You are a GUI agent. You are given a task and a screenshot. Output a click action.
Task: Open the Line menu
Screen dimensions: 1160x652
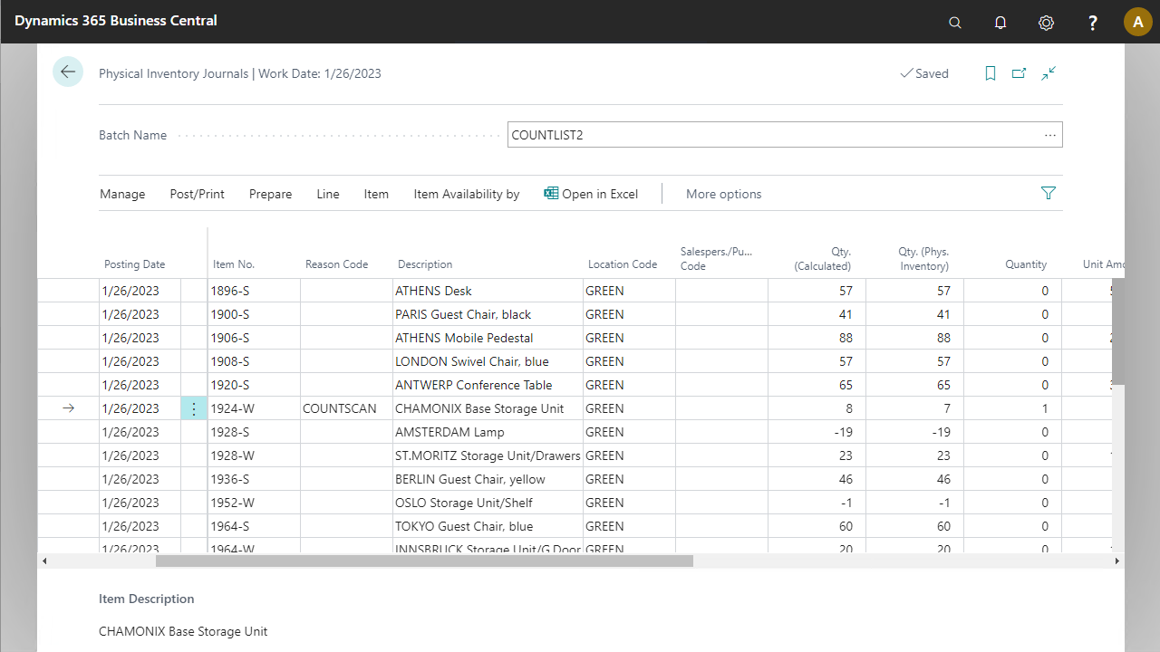tap(328, 194)
